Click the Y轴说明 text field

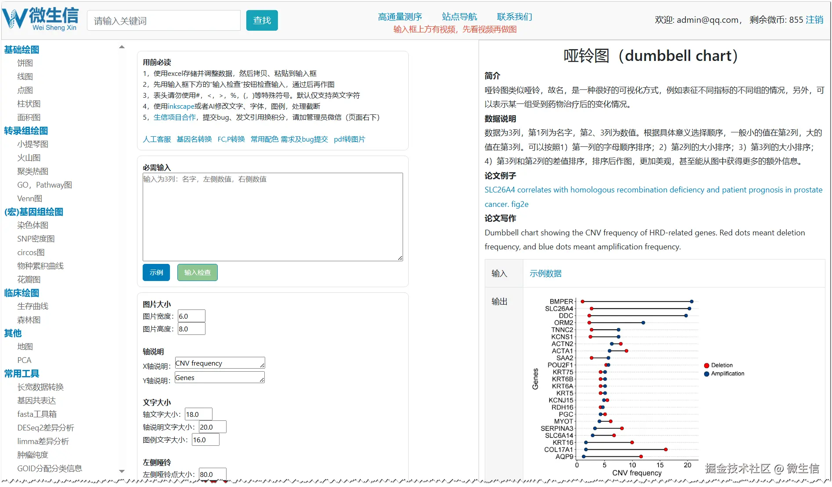click(x=220, y=378)
